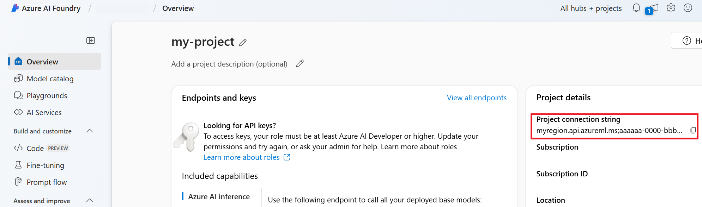This screenshot has height=207, width=702.
Task: Click the Looking for API keys? heading
Action: click(240, 125)
